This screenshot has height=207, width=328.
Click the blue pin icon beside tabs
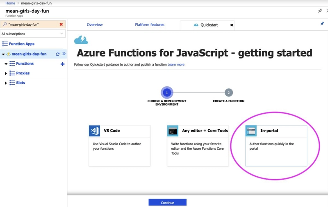pyautogui.click(x=322, y=24)
